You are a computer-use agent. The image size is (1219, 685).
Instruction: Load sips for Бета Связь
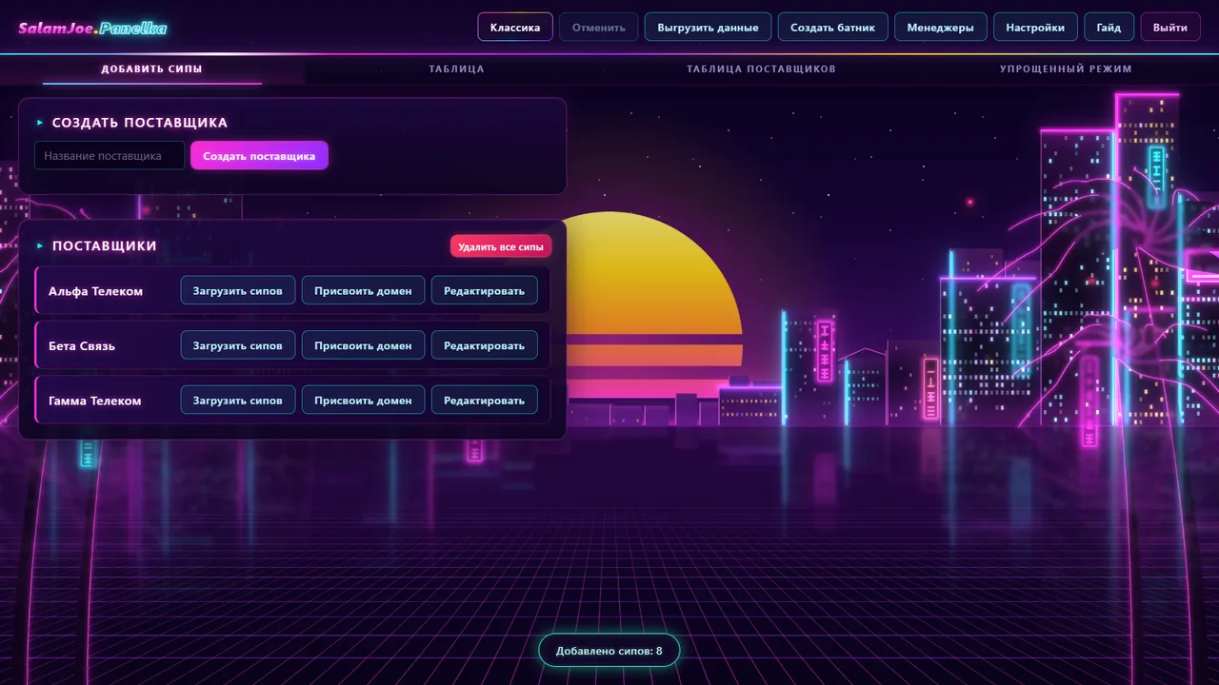pyautogui.click(x=238, y=345)
